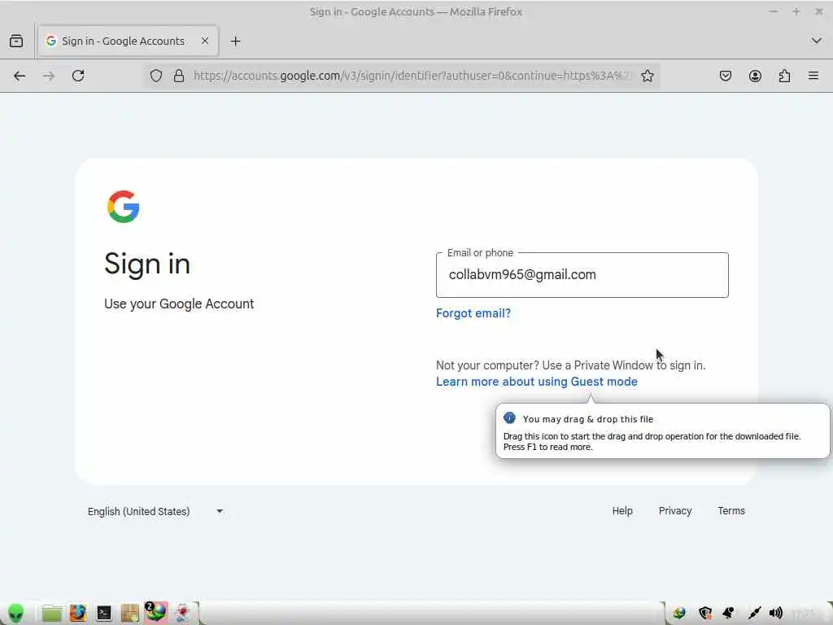833x625 pixels.
Task: Open the English (United States) language dropdown
Action: (155, 511)
